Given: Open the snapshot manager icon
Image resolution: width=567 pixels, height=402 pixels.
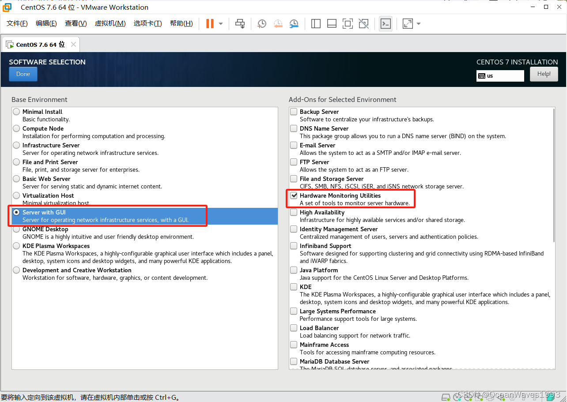Looking at the screenshot, I should click(x=294, y=23).
